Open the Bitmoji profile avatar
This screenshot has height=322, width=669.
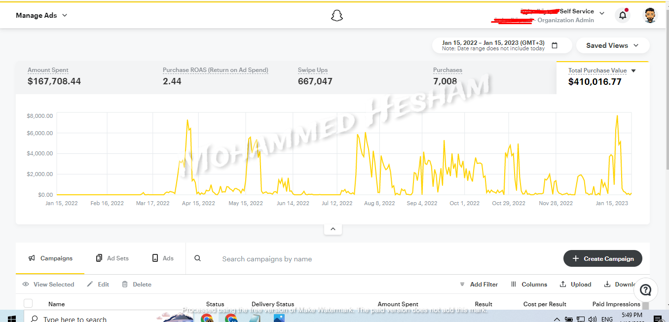pos(651,15)
